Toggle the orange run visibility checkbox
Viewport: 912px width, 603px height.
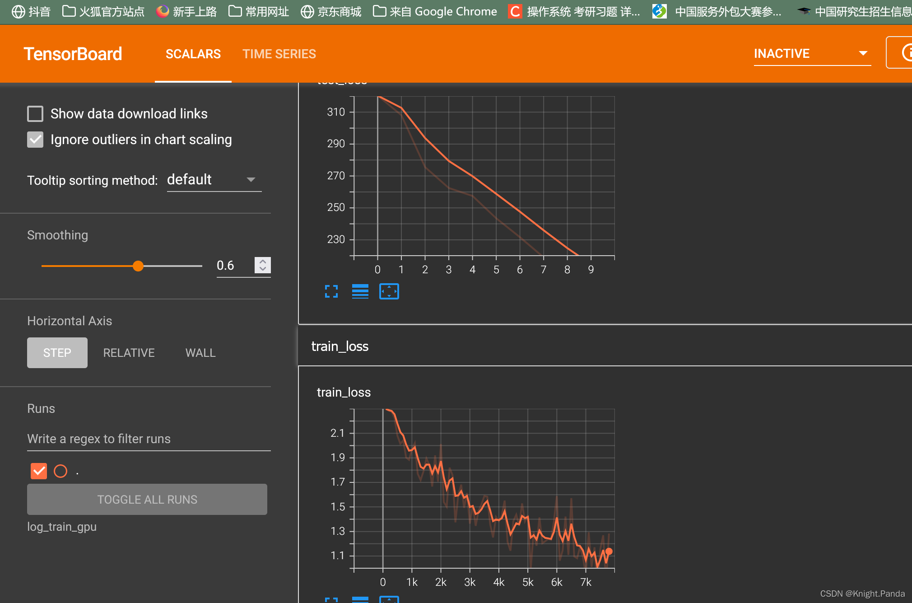39,471
